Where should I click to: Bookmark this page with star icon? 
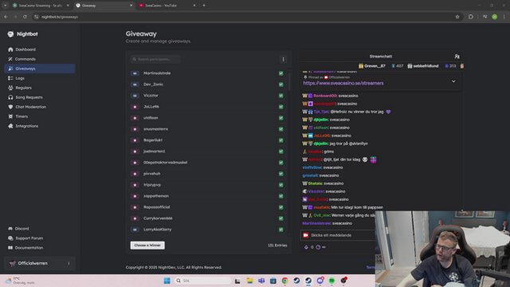(x=457, y=17)
